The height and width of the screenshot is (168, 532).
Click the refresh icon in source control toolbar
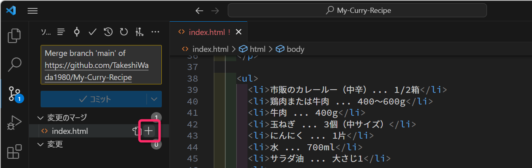click(124, 32)
